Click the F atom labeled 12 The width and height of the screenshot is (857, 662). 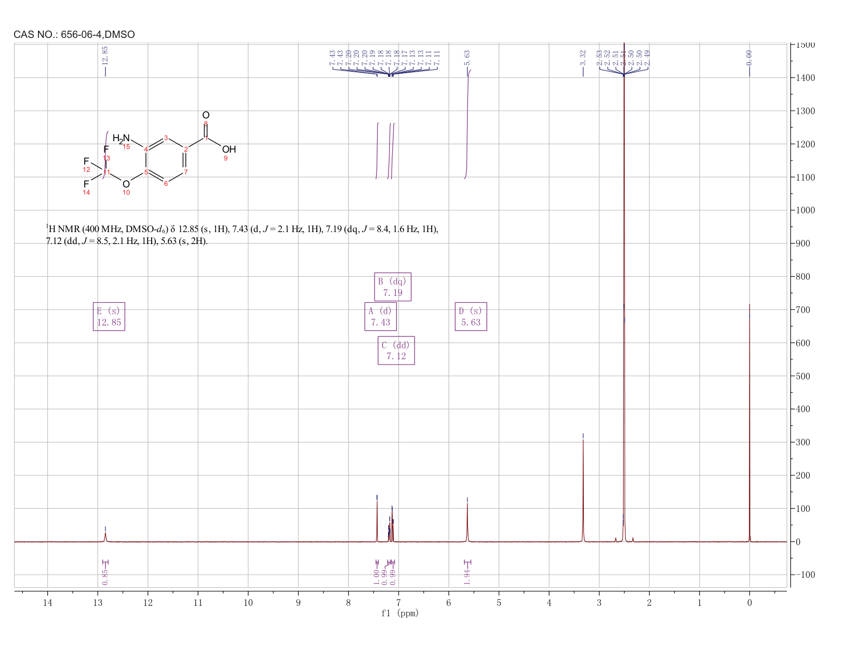86,161
